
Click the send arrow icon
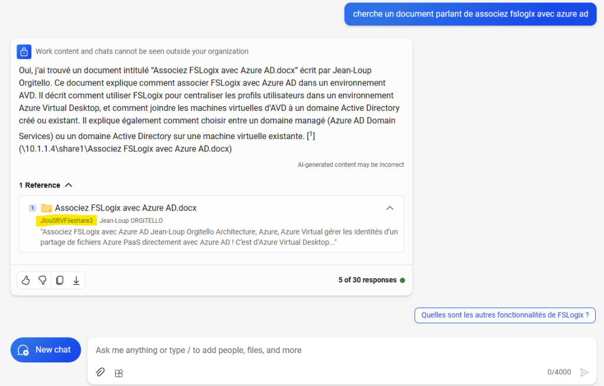[585, 372]
